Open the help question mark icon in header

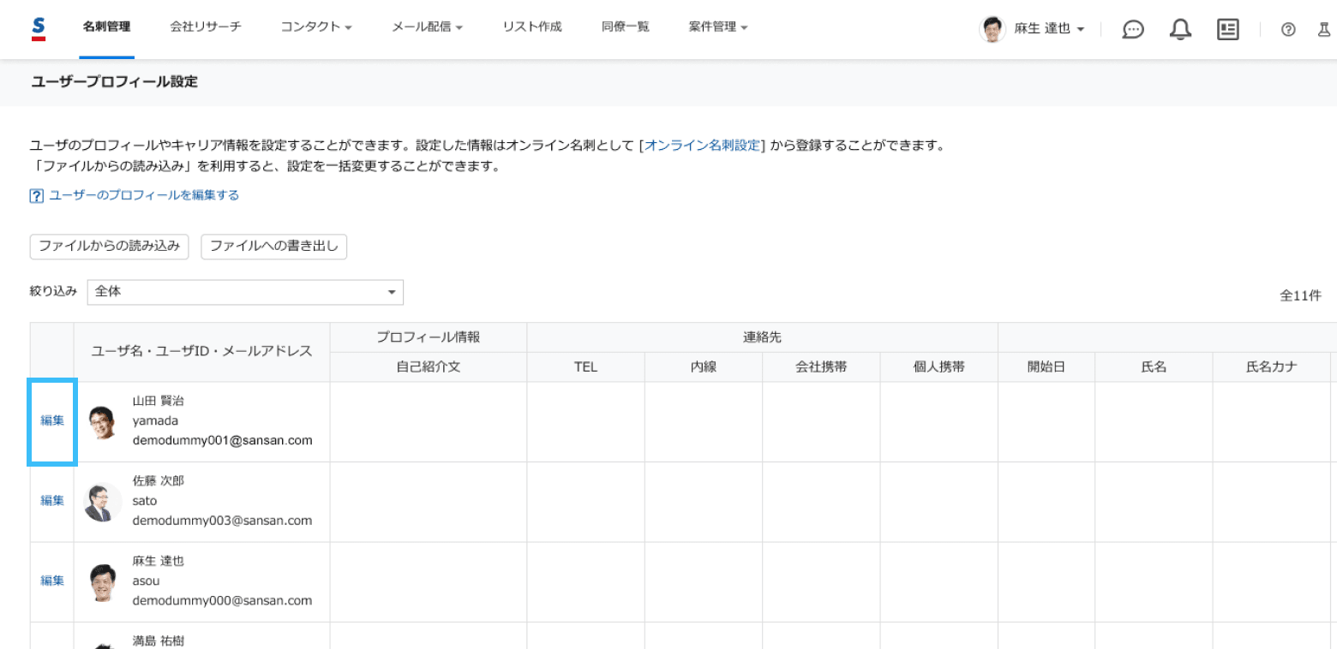coord(1288,29)
